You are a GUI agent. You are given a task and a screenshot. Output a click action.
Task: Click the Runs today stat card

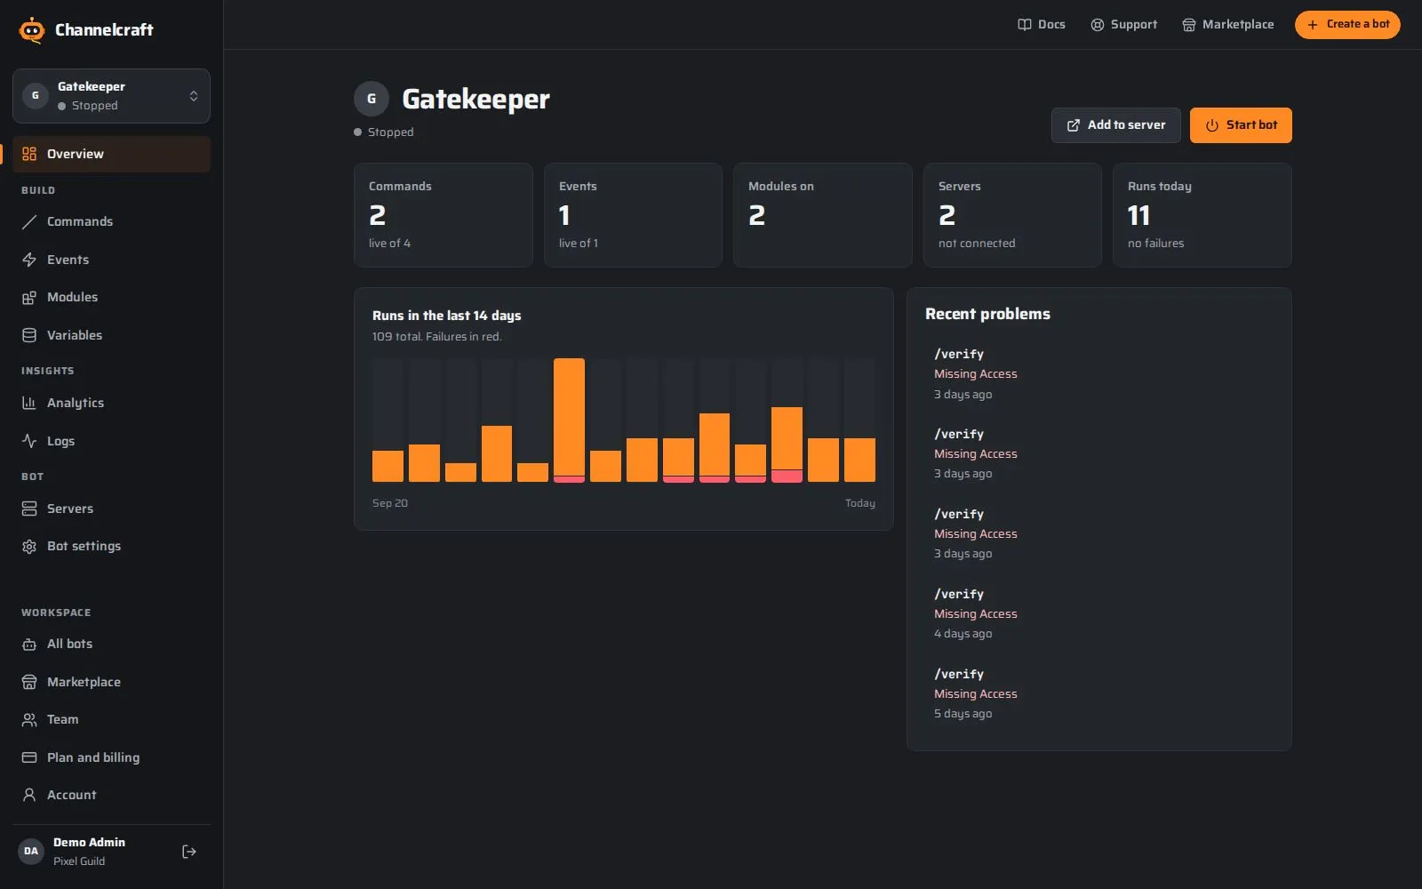click(1202, 215)
